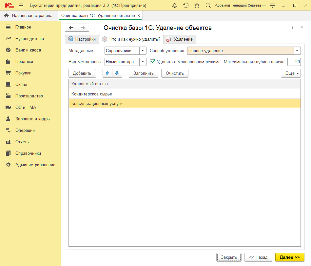311x266 pixels.
Task: Open favorites star icon
Action: (197, 6)
